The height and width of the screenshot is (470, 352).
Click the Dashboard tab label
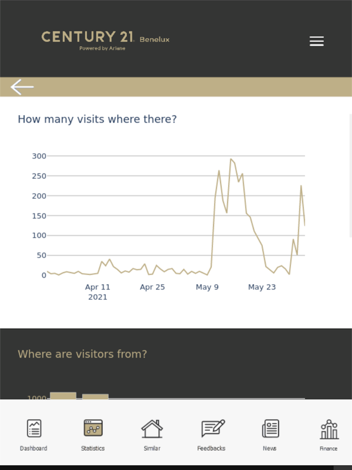(x=33, y=448)
